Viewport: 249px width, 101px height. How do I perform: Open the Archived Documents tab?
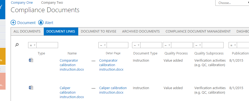tap(141, 31)
